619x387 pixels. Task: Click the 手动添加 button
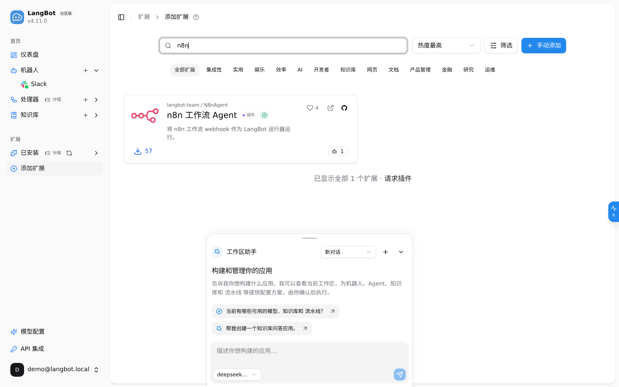(544, 45)
